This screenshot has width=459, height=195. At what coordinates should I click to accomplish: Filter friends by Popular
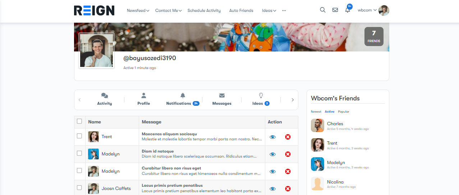click(x=343, y=112)
